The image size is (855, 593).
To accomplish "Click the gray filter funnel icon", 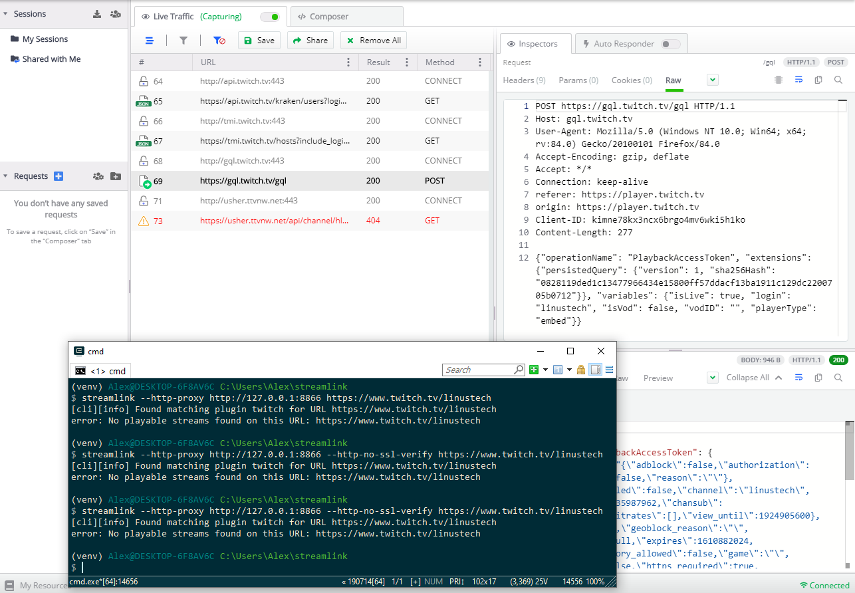I will (183, 41).
